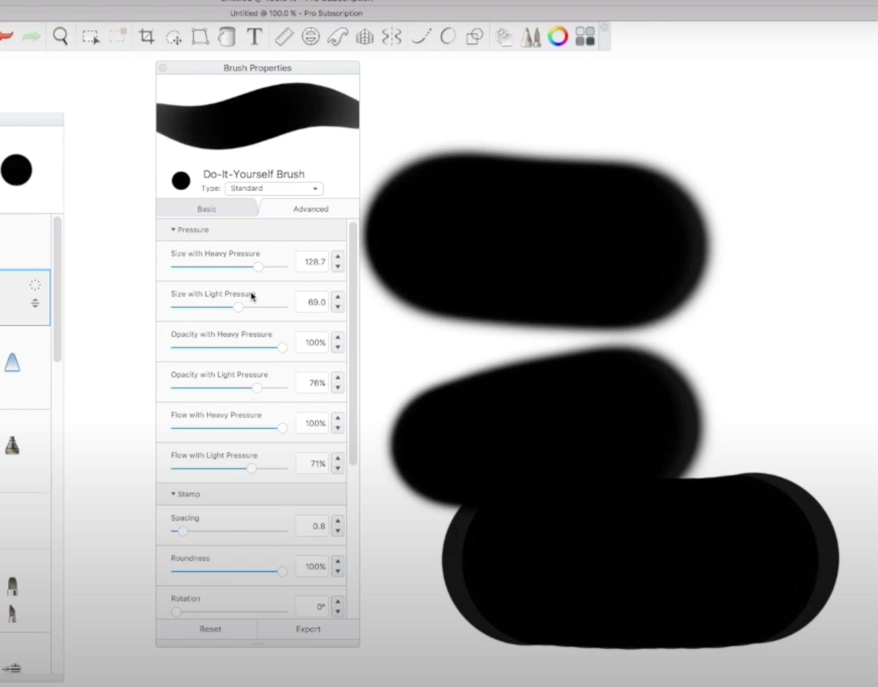Select the Text tool
878x687 pixels.
coord(255,36)
